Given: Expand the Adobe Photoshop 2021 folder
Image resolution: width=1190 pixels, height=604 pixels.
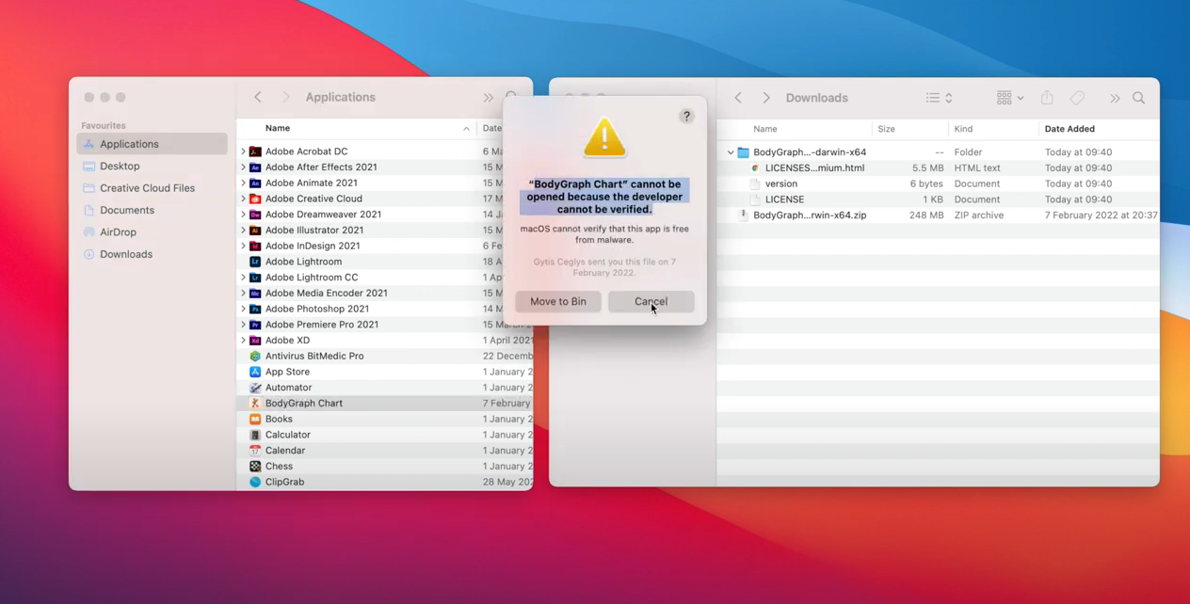Looking at the screenshot, I should (x=243, y=309).
